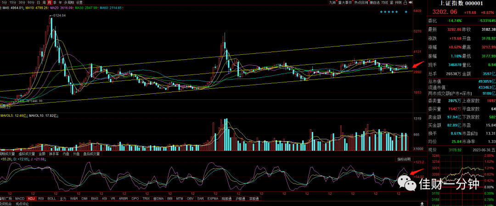Open the 观点评论 bottom tab
The image size is (496, 206).
(x=22, y=204)
